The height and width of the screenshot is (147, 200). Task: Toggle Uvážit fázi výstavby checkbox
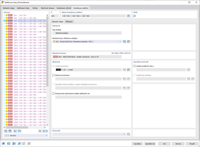(x=134, y=75)
